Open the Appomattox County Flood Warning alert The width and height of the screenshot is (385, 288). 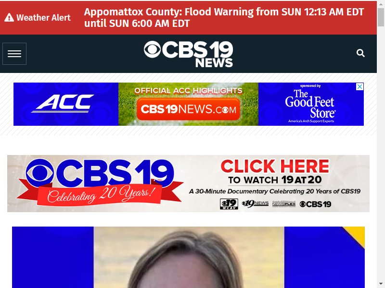click(x=224, y=18)
